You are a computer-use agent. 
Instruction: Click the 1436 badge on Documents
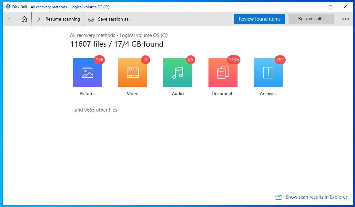tap(234, 60)
